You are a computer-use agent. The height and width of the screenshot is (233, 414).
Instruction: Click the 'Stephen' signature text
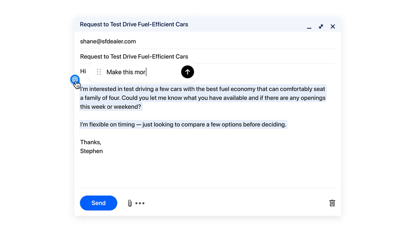91,151
